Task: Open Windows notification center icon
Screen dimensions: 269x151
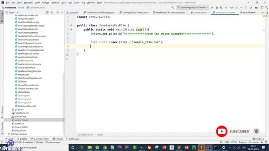Action: coord(264,147)
